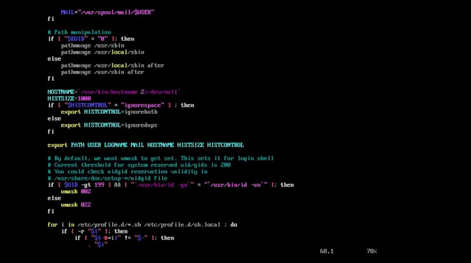The image size is (471, 263).
Task: Place cursor on "export HISTCONTROL=ignoreboth"
Action: coord(109,112)
